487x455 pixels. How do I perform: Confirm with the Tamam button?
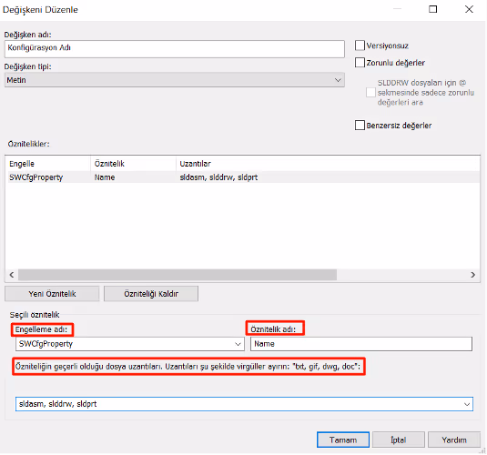pyautogui.click(x=343, y=440)
